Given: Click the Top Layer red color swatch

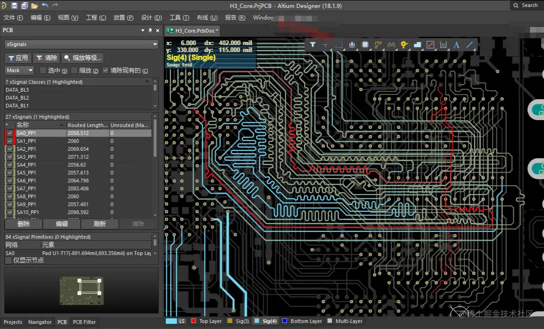Looking at the screenshot, I should click(194, 321).
